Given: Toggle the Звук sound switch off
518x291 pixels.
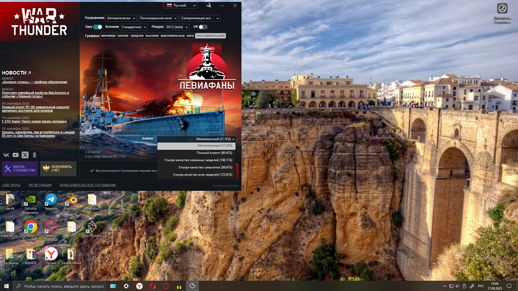Looking at the screenshot, I should coord(97,27).
